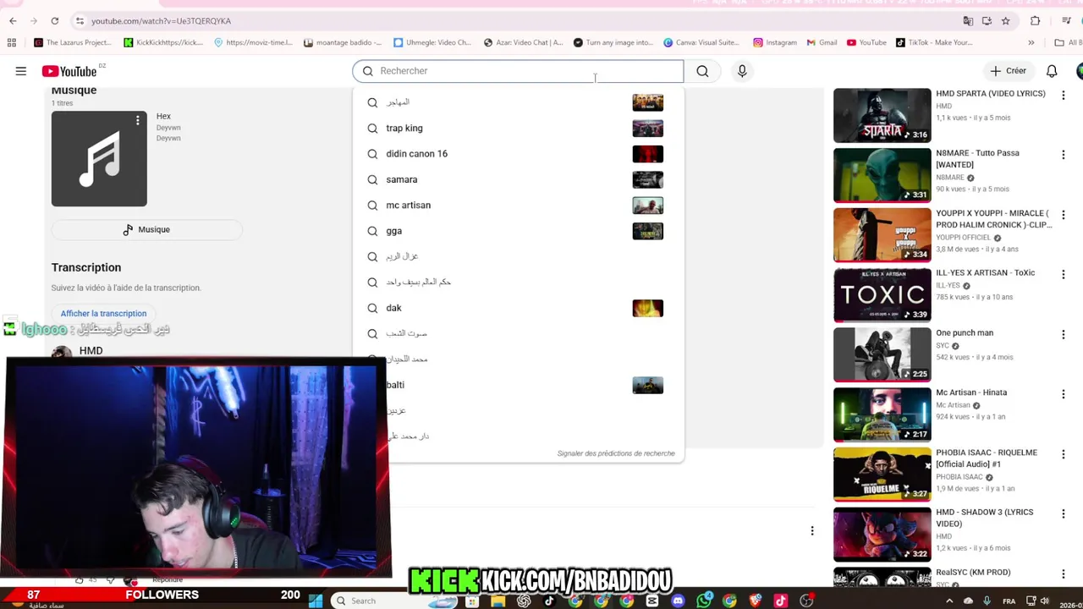This screenshot has width=1083, height=609.
Task: Select the 'dak' search suggestion
Action: click(518, 308)
